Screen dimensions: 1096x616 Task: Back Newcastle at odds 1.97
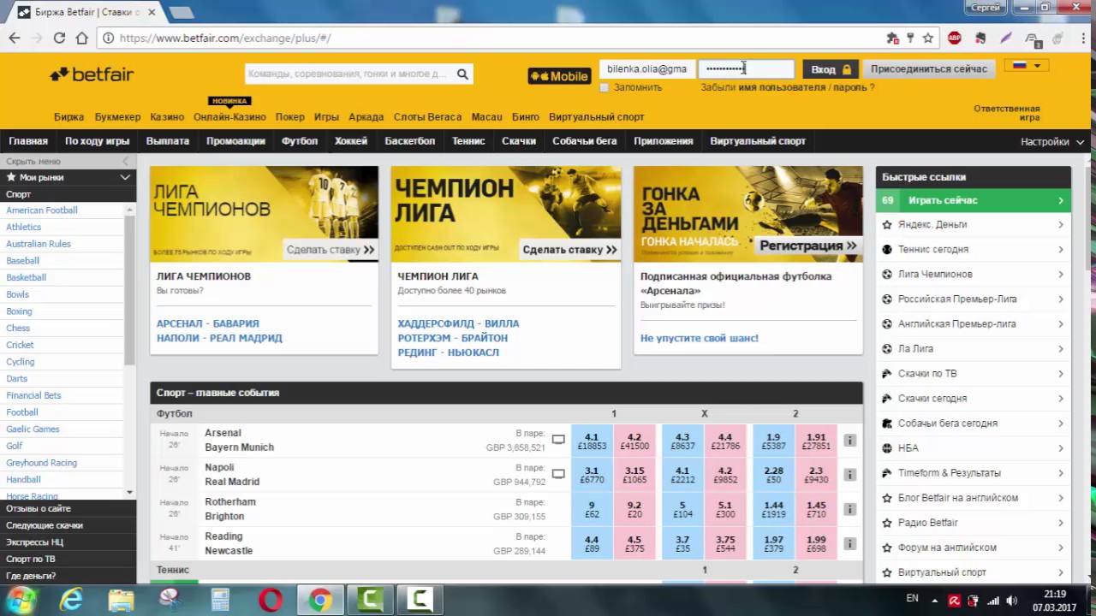773,543
